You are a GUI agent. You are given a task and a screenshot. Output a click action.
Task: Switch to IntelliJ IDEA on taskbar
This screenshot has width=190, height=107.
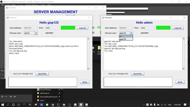(x=58, y=105)
